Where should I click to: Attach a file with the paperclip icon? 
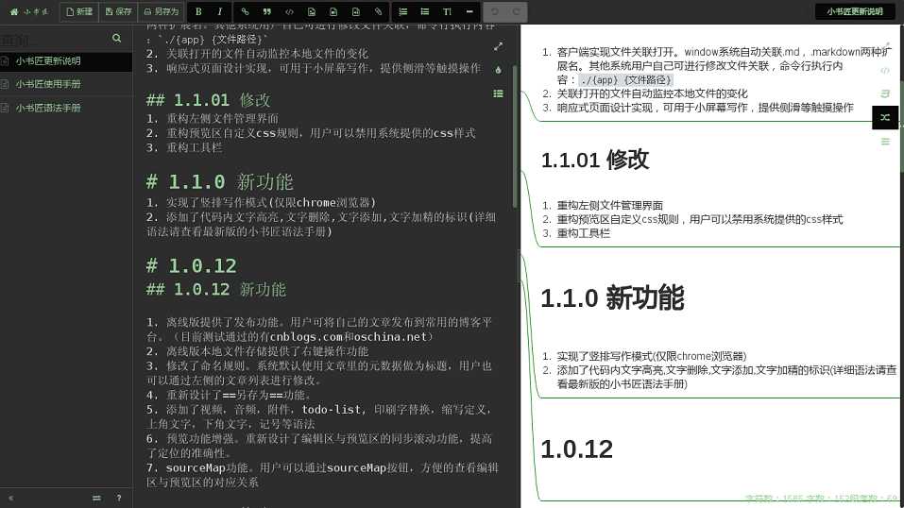[x=379, y=12]
